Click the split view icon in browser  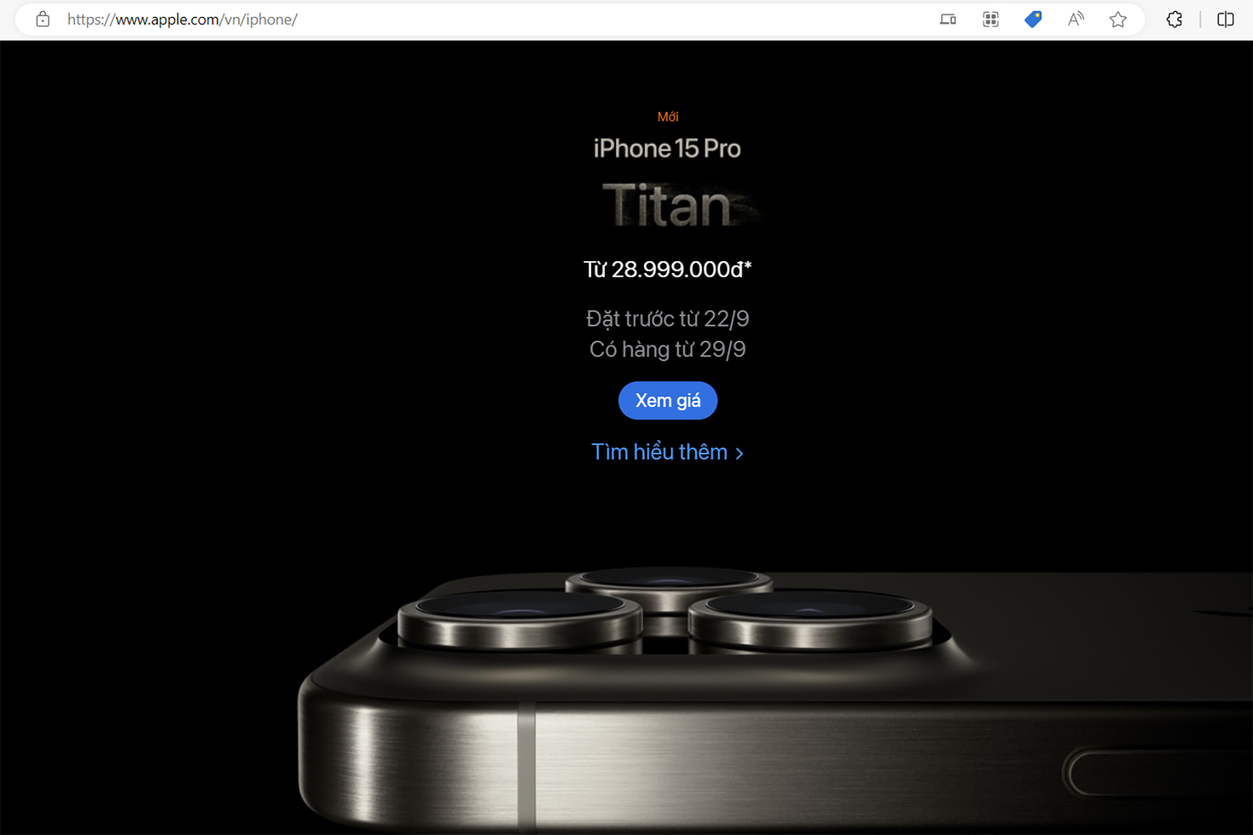pos(1222,19)
